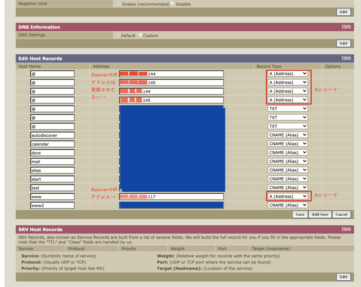361x287 pixels.
Task: Click the www host name field
Action: click(53, 197)
